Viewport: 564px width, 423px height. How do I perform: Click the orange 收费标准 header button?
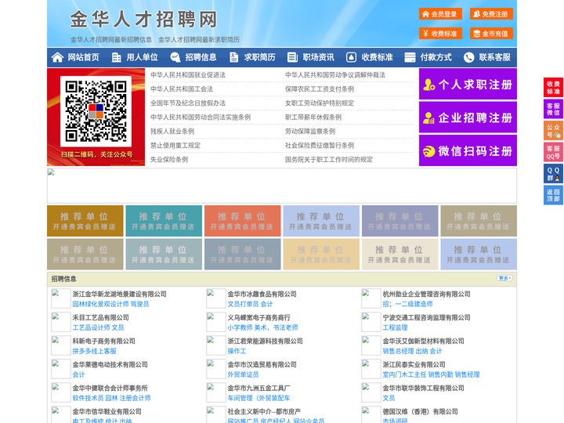440,34
